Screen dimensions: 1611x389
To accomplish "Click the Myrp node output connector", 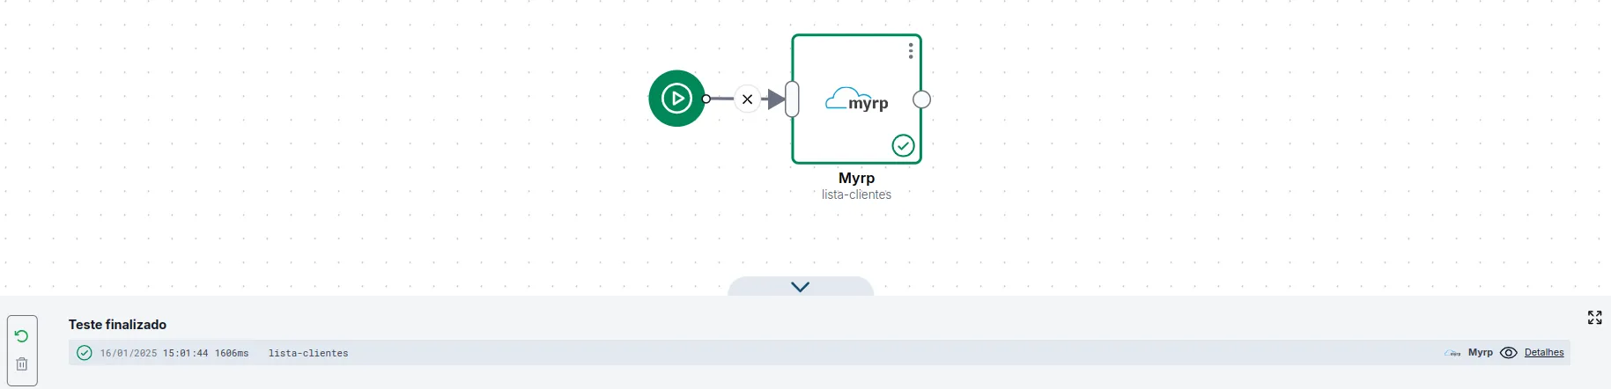I will point(921,99).
